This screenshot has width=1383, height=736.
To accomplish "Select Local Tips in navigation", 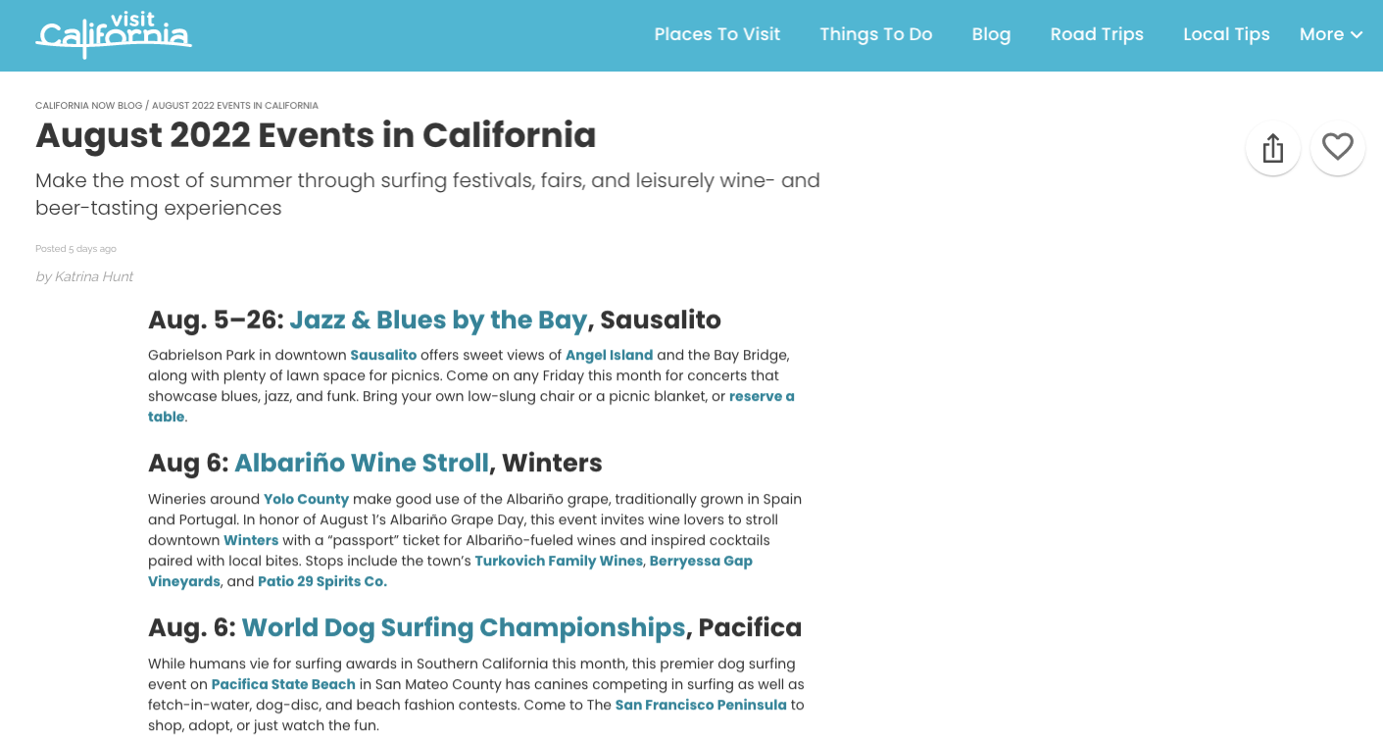I will 1226,34.
